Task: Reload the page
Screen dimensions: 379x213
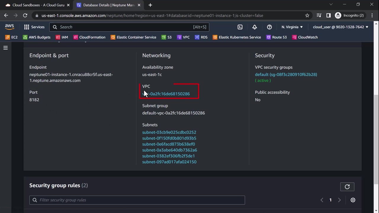Action: coord(25,15)
